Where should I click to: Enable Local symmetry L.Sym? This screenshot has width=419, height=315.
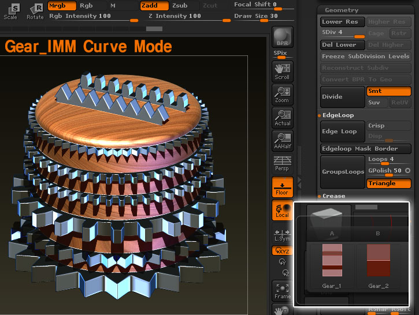click(x=282, y=235)
